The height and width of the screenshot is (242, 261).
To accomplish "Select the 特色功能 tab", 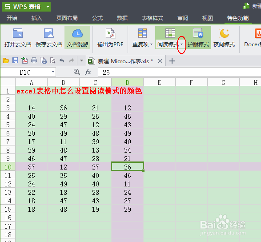I will 238,18.
